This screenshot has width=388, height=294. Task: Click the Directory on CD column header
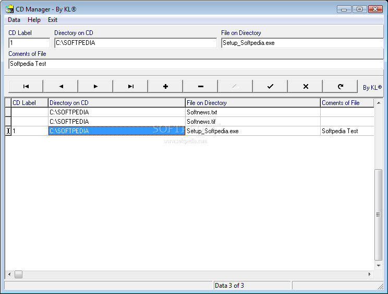tap(117, 103)
